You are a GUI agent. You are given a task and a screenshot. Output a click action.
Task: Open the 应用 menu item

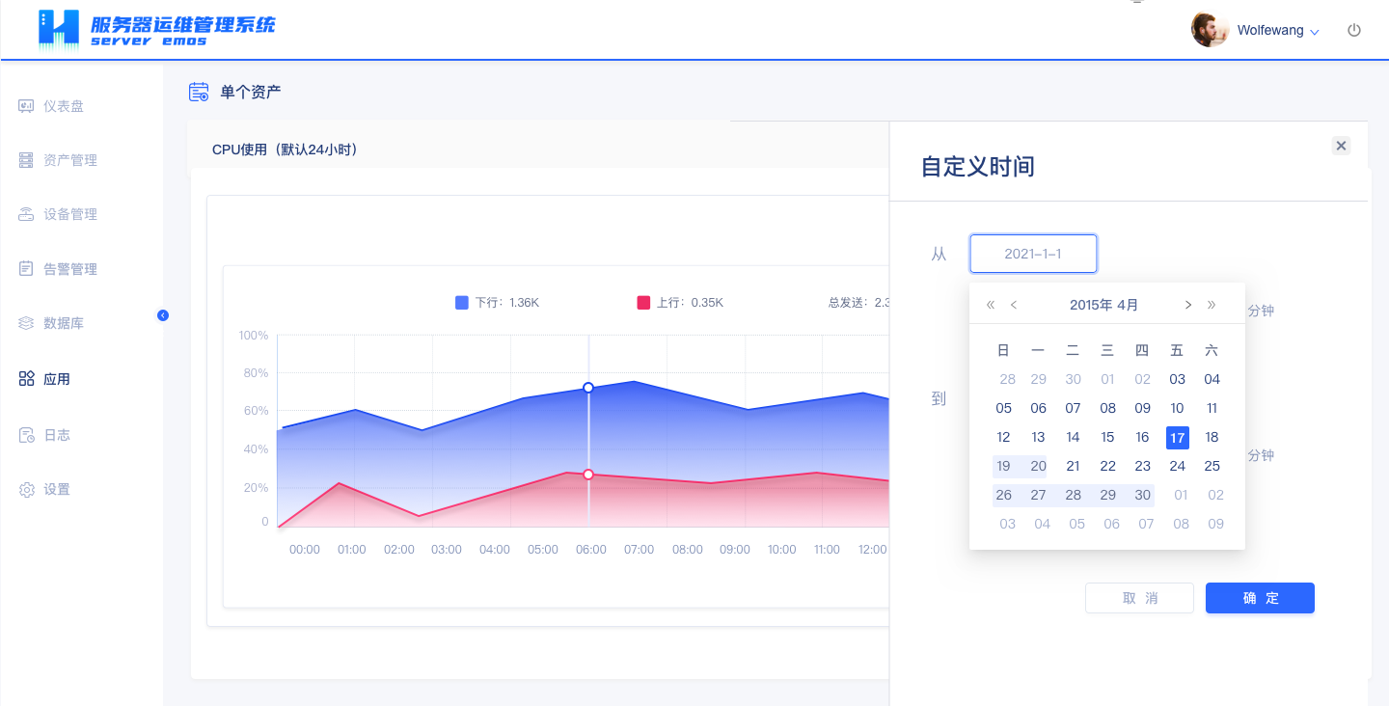[56, 379]
